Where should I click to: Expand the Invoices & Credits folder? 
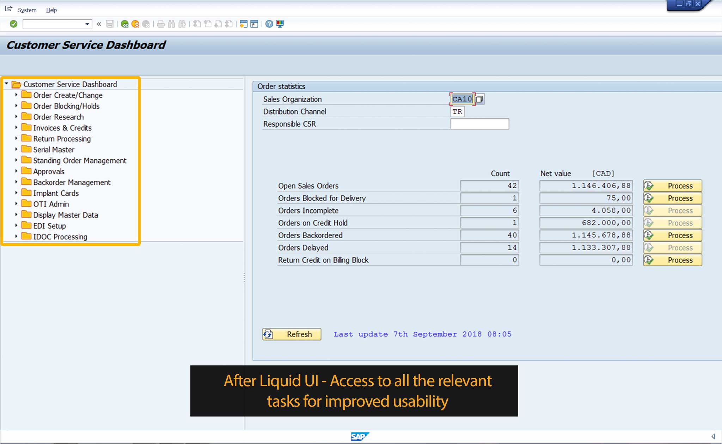[16, 128]
